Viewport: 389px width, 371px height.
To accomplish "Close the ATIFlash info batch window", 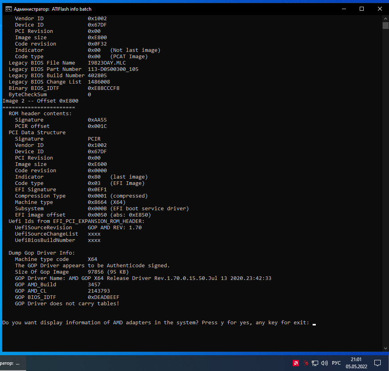I will [380, 9].
